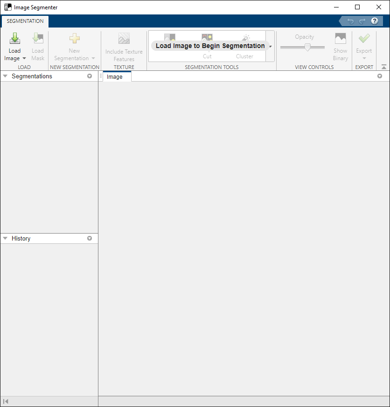390x407 pixels.
Task: Select the SEGMENTATION ribbon tab
Action: coord(25,21)
